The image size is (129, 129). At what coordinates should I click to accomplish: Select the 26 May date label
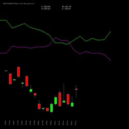(43, 123)
